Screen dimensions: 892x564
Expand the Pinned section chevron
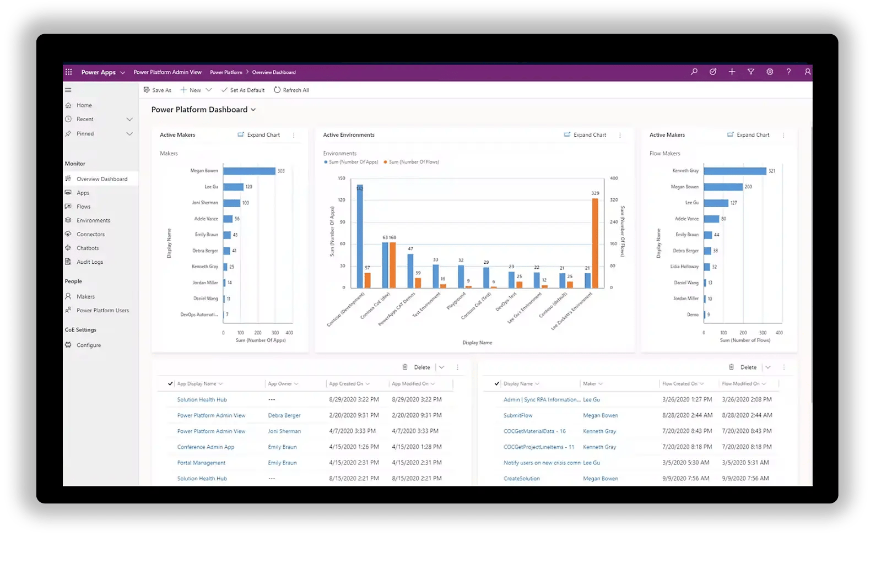[x=129, y=134]
